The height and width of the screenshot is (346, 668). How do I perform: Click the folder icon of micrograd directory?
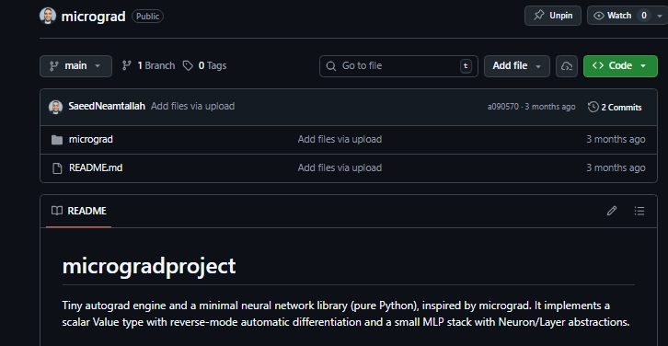pos(57,140)
